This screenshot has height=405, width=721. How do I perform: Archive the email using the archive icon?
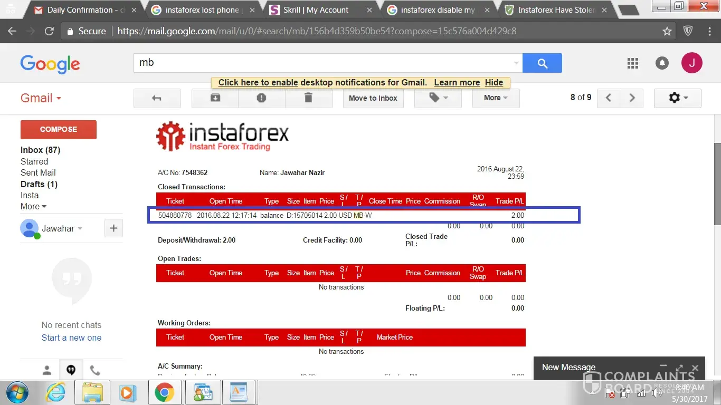tap(215, 98)
